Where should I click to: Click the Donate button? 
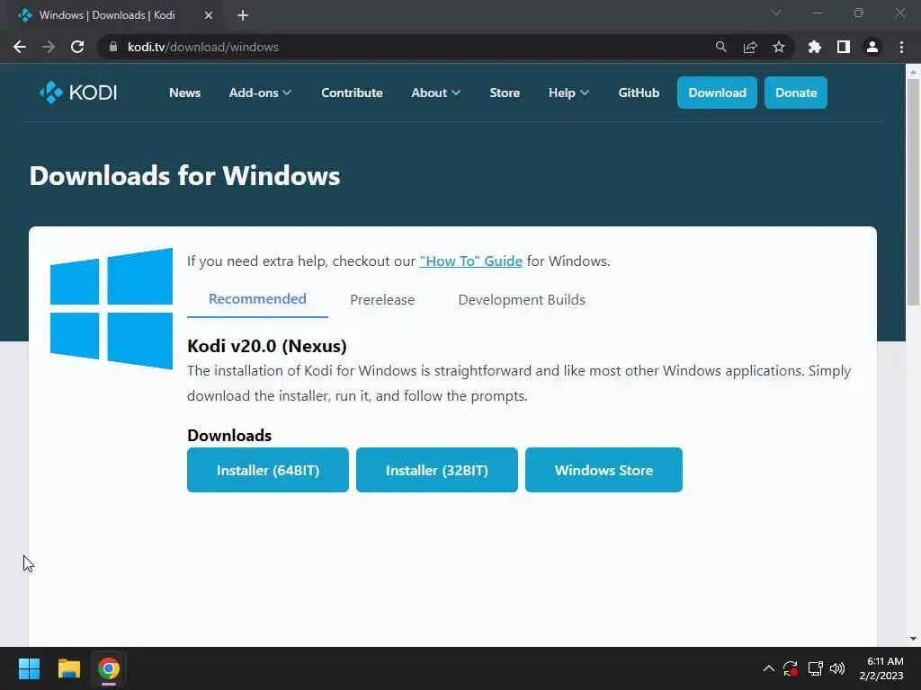pos(796,93)
